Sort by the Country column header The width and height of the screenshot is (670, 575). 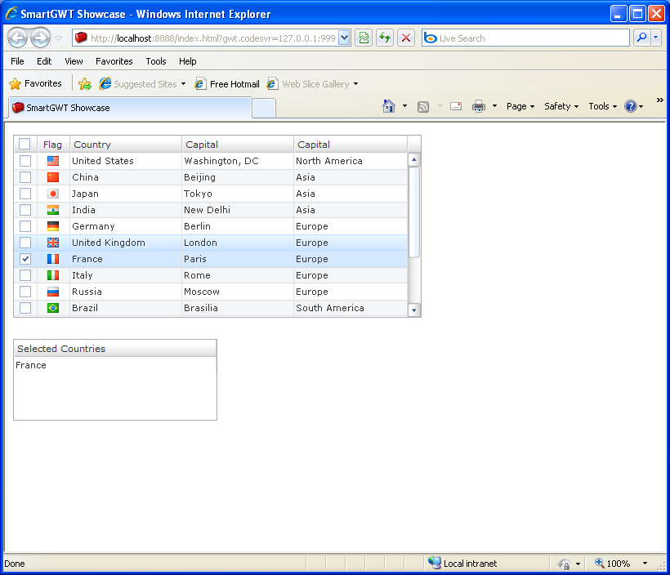[x=126, y=145]
